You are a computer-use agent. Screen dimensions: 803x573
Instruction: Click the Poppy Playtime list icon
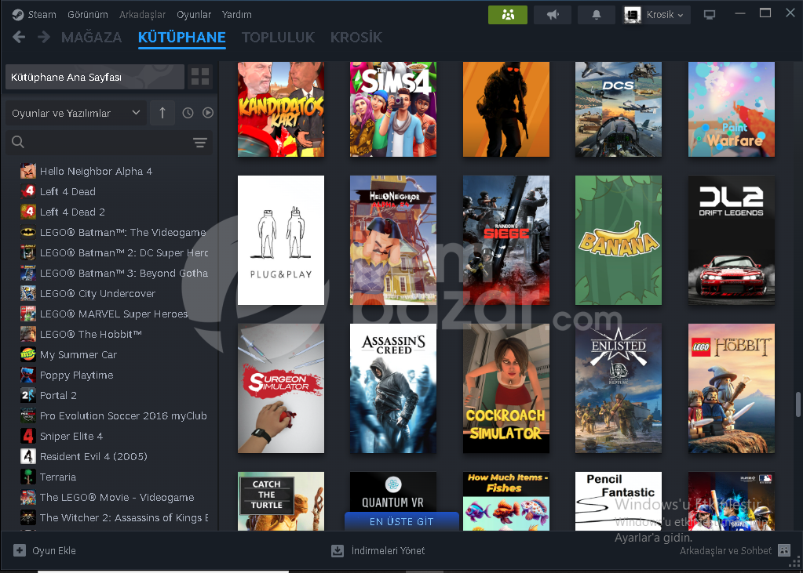[28, 375]
